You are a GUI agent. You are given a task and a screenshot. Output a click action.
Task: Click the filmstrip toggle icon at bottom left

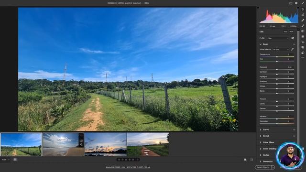pos(15,160)
